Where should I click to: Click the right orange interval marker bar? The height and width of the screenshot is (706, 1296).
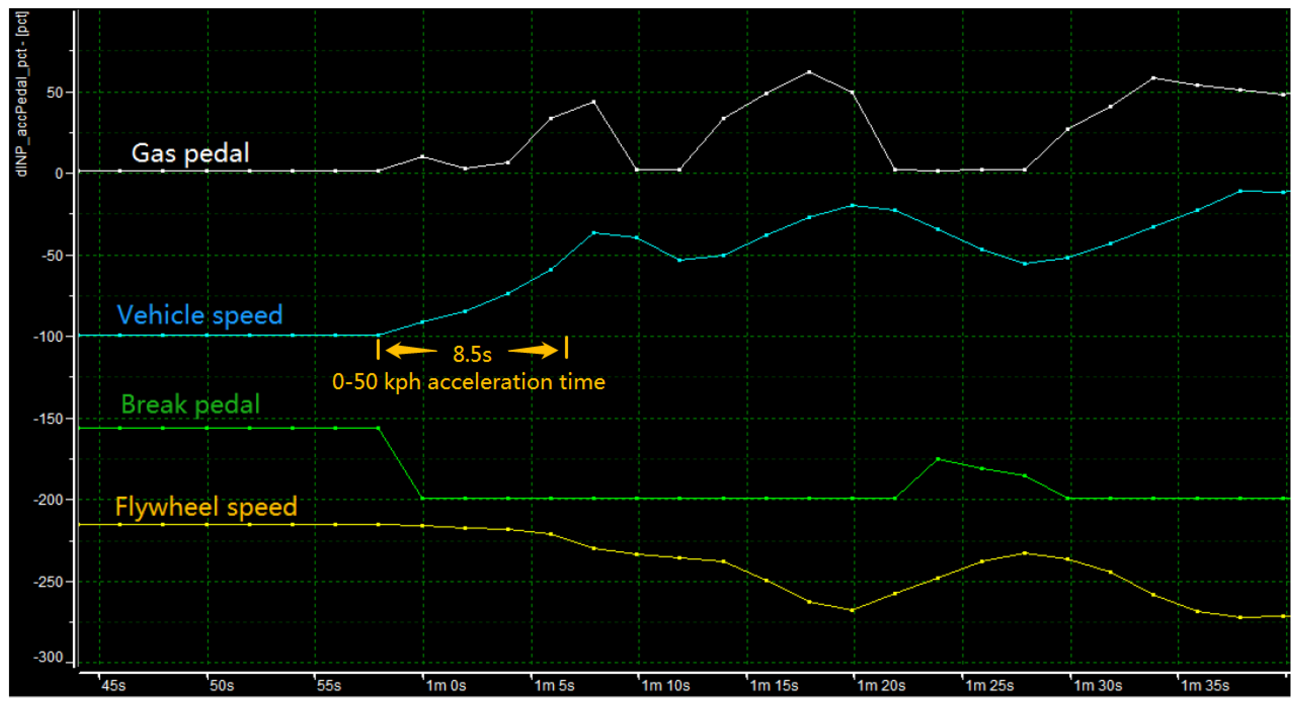(x=566, y=347)
